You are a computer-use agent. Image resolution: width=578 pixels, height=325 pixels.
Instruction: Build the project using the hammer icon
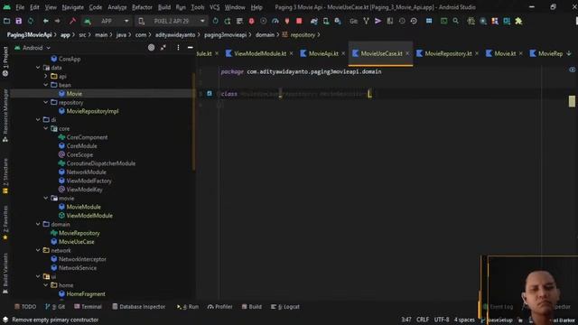pyautogui.click(x=72, y=21)
